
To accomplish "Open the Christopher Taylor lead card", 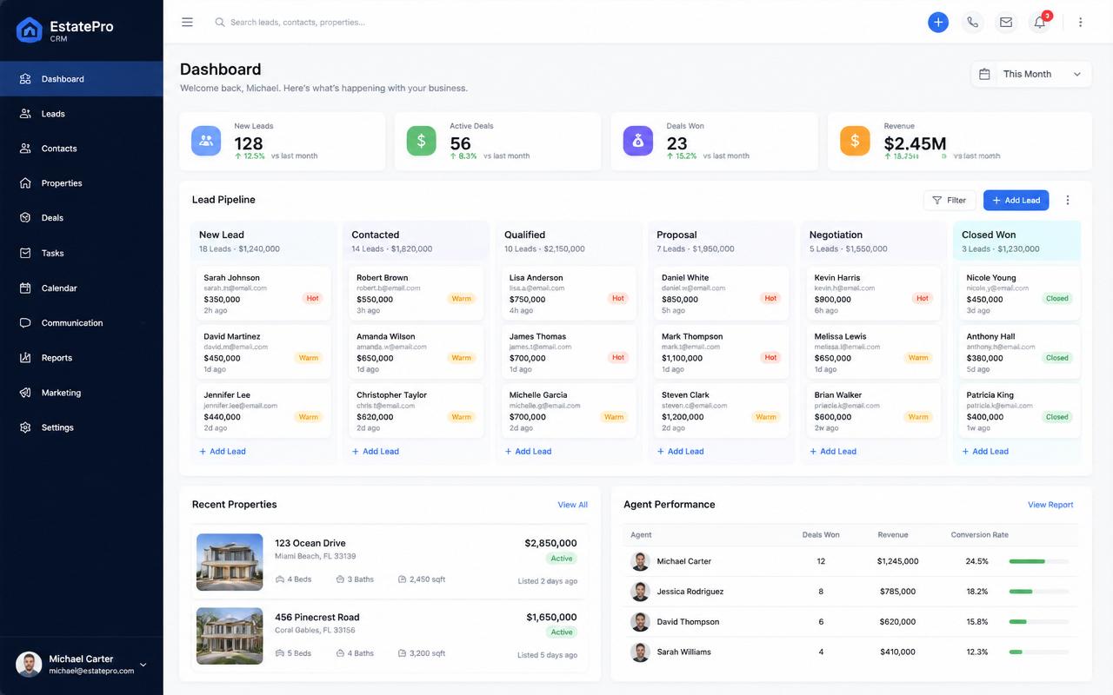I will pyautogui.click(x=416, y=411).
